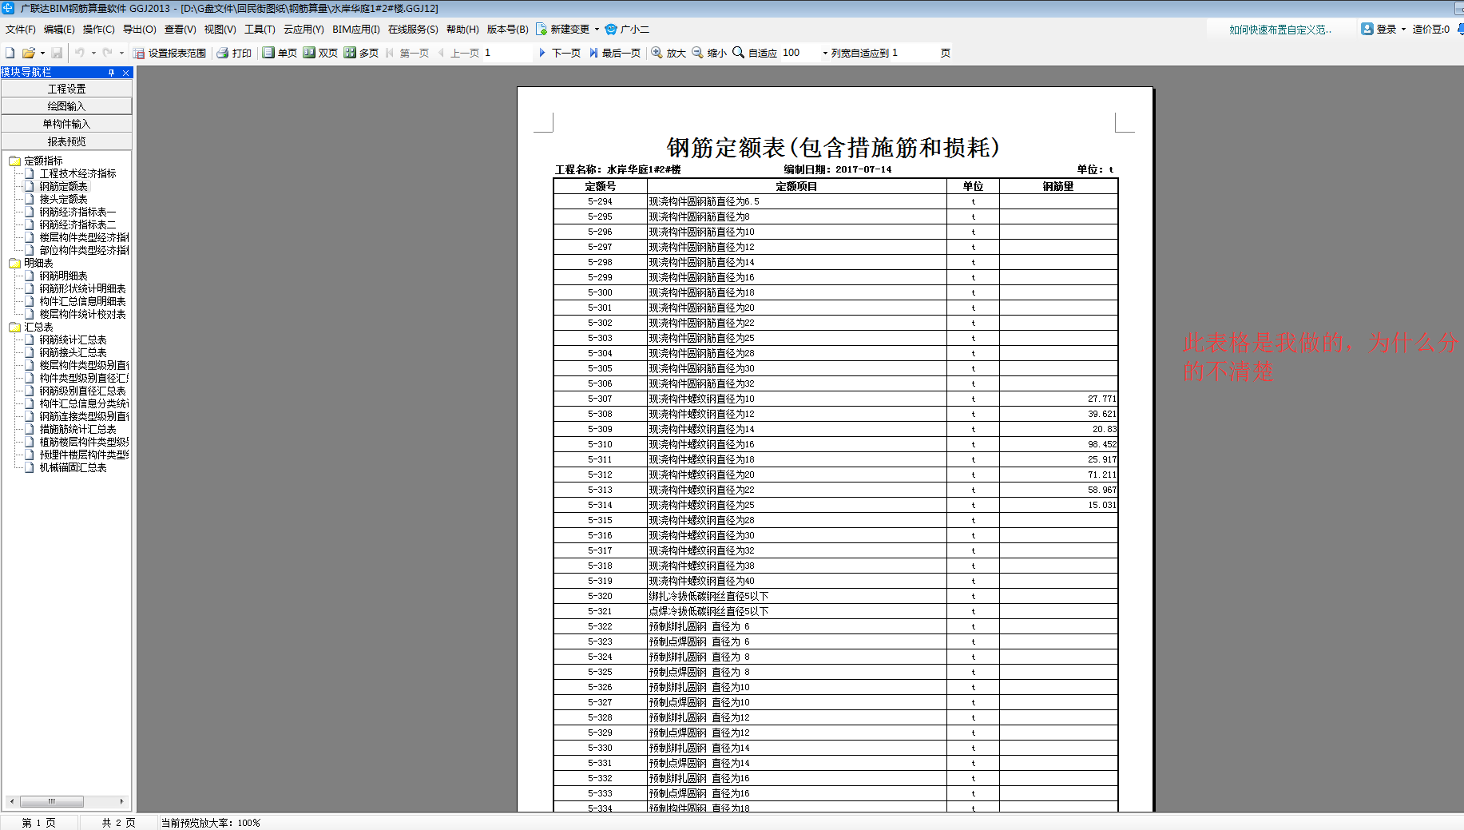The height and width of the screenshot is (830, 1464).
Task: Open the BIM应用(I) menu
Action: pos(356,30)
